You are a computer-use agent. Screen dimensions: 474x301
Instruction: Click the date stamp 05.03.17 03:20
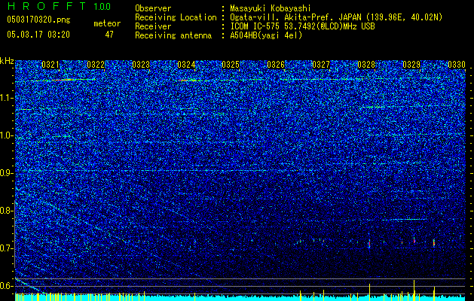point(38,35)
